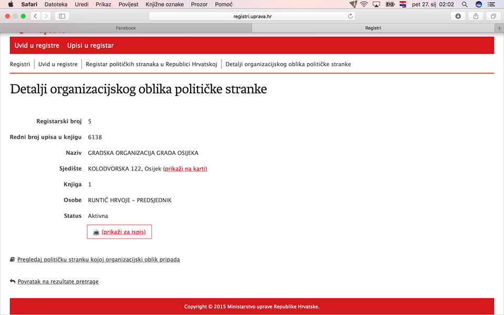The height and width of the screenshot is (315, 504).
Task: Click Safari back navigation arrow
Action: coord(35,16)
